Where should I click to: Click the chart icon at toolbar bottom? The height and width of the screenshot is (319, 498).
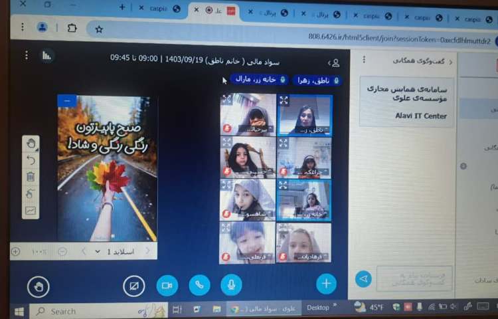pyautogui.click(x=31, y=210)
